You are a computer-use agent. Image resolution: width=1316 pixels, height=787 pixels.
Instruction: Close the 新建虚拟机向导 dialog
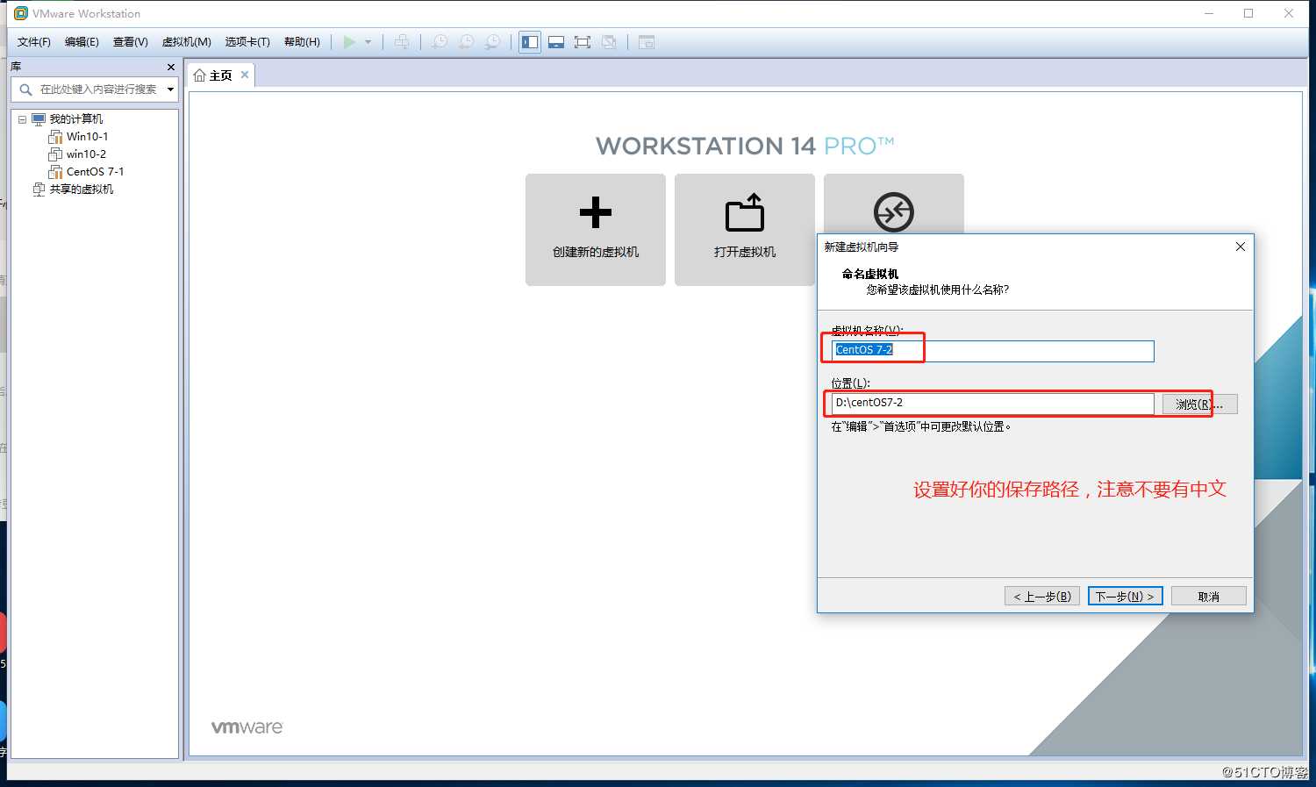point(1241,247)
